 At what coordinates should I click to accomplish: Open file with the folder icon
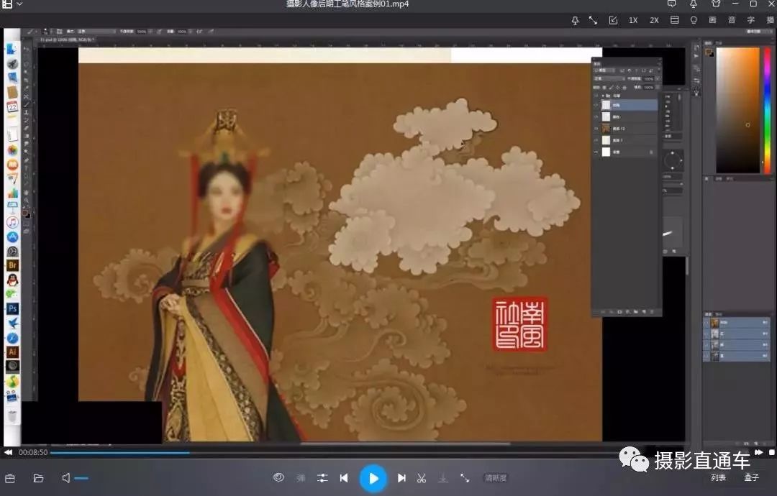(38, 478)
